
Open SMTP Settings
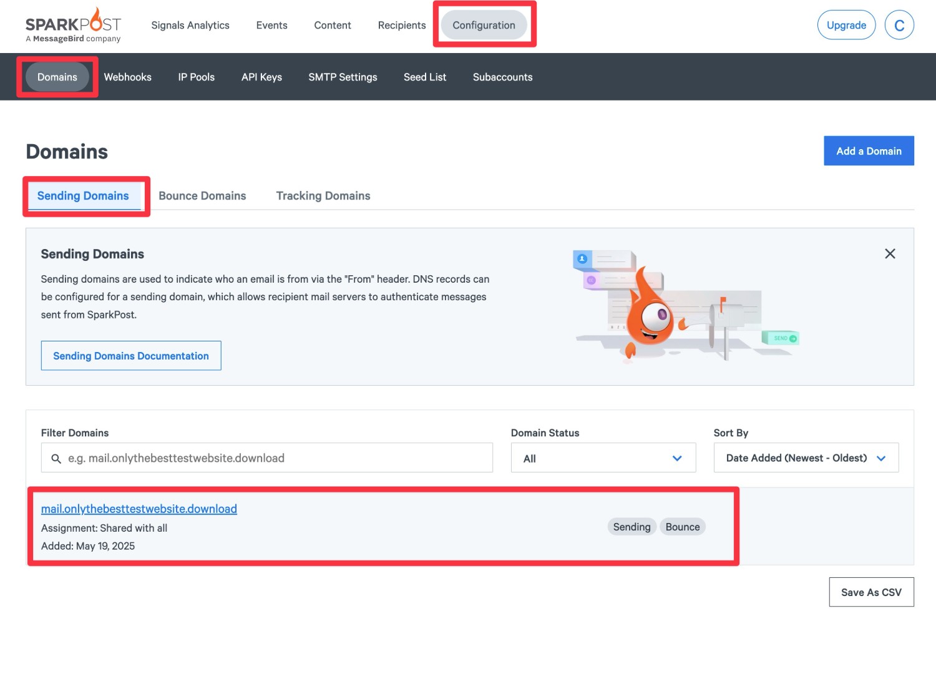[343, 77]
